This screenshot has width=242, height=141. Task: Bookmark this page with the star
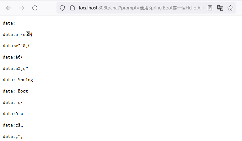point(230,8)
